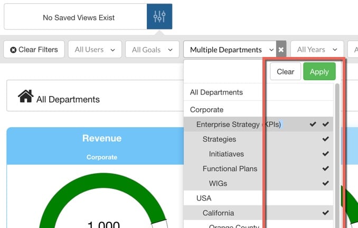Select the Corporate department entry
This screenshot has height=228, width=358.
pyautogui.click(x=207, y=110)
